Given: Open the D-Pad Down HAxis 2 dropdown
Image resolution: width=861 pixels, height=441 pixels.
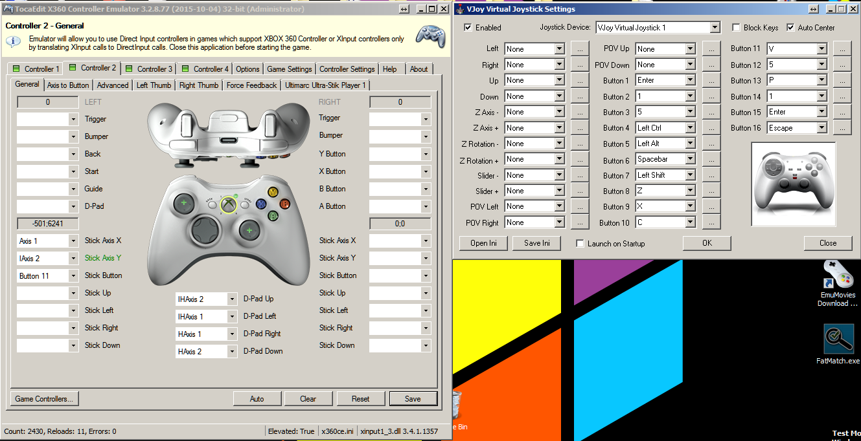Looking at the screenshot, I should (x=232, y=352).
